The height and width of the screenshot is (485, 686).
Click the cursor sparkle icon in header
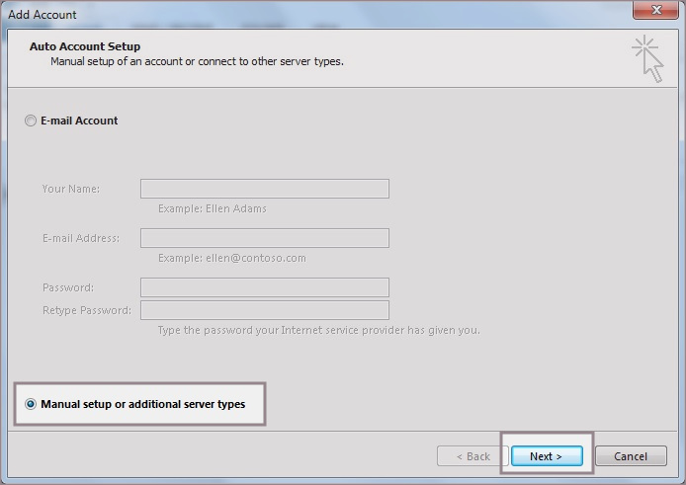click(x=647, y=58)
